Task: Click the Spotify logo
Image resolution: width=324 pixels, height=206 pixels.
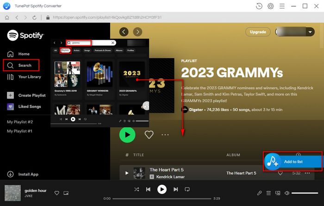Action: [x=25, y=35]
